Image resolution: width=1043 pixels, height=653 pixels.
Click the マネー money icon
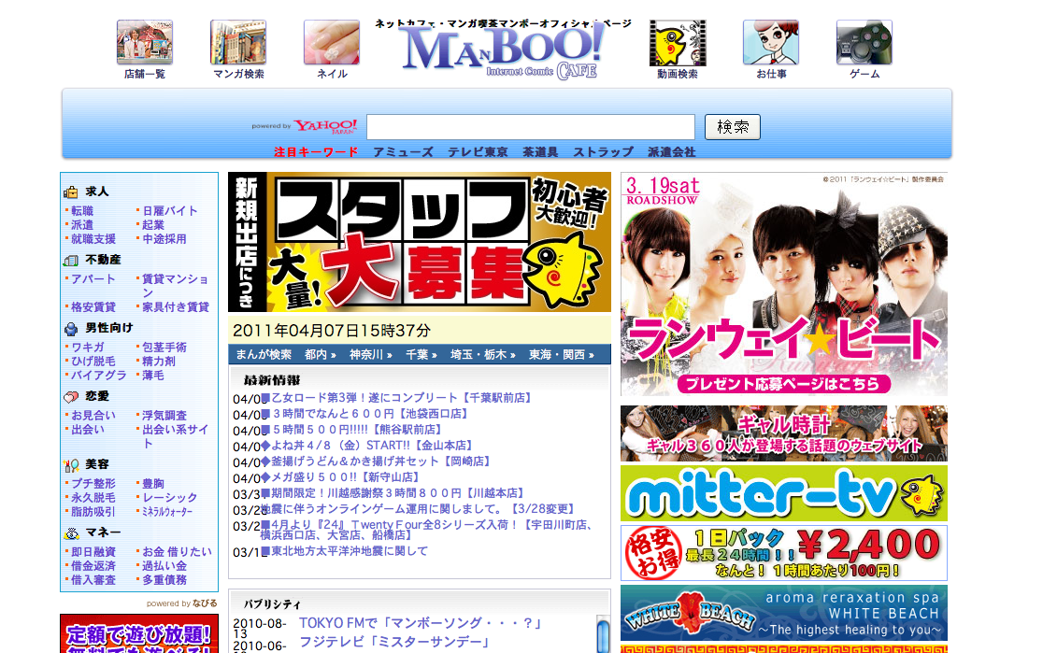pos(70,533)
